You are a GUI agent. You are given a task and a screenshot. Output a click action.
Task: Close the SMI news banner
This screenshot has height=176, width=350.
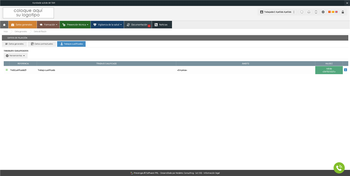pos(347,3)
